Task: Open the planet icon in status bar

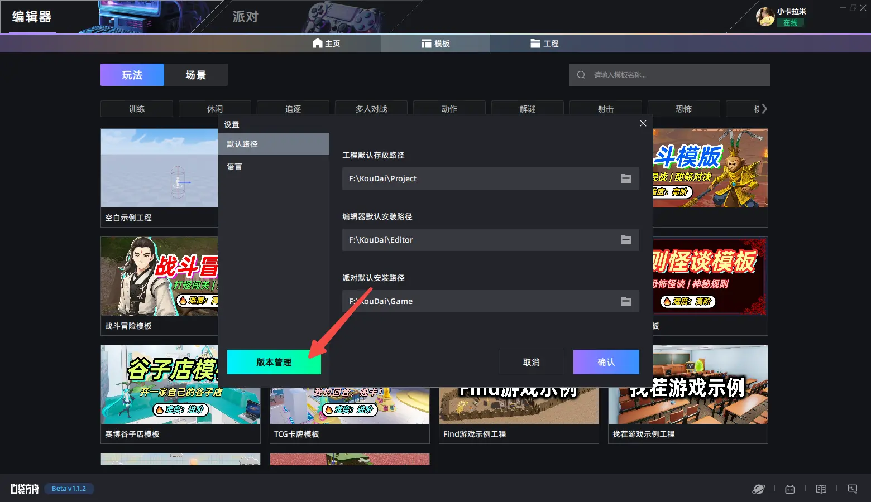Action: [x=758, y=489]
